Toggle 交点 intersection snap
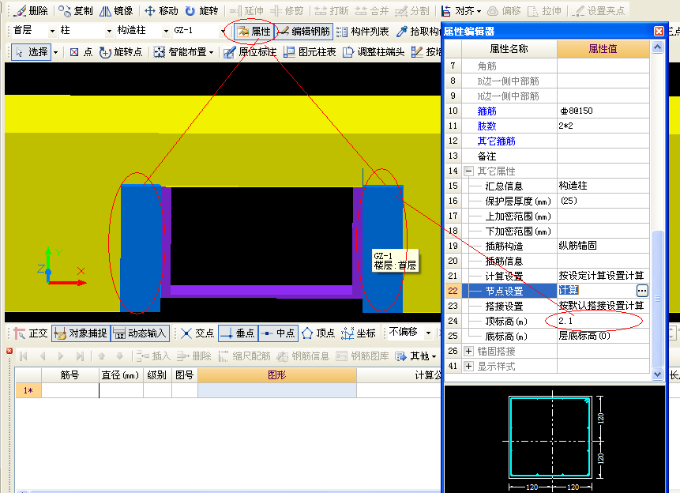 point(197,333)
